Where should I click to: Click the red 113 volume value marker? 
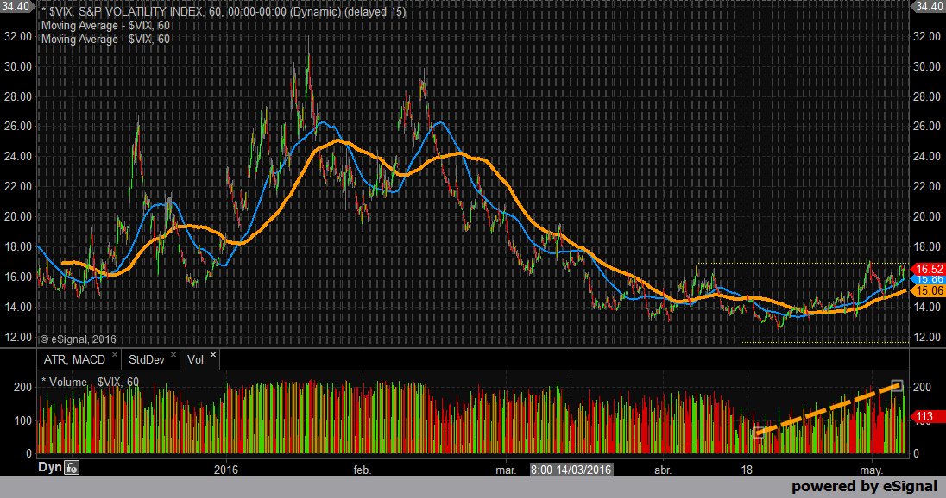(x=927, y=417)
